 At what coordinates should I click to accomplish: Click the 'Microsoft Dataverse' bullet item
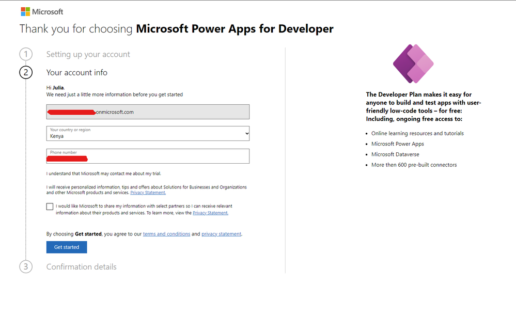click(x=395, y=154)
